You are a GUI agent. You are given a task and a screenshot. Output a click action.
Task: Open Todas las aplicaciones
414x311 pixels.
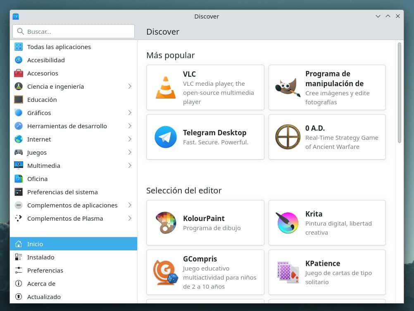pyautogui.click(x=59, y=47)
